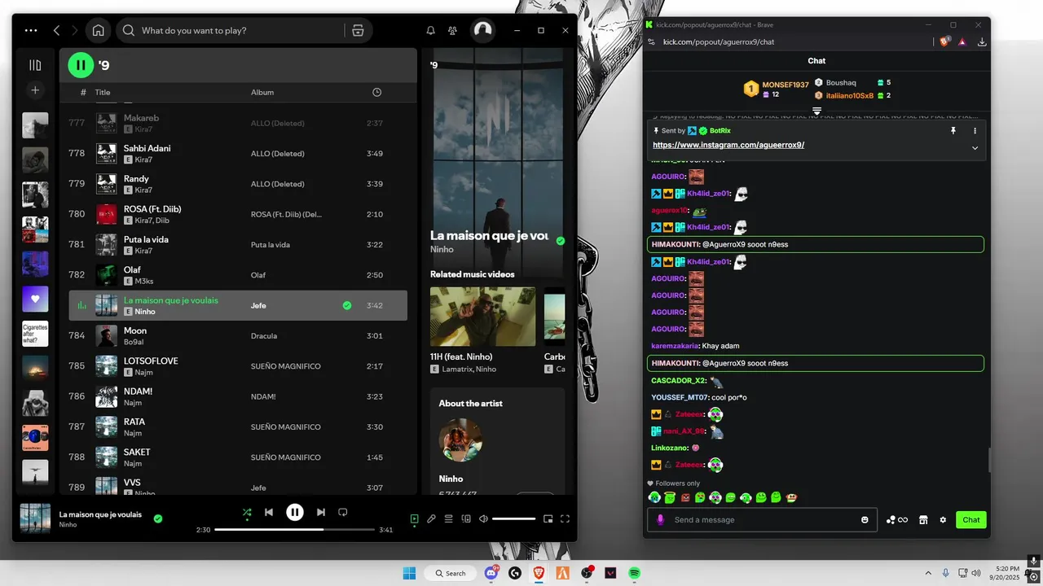Open Liked Songs in the sidebar
This screenshot has height=586, width=1043.
pyautogui.click(x=35, y=299)
